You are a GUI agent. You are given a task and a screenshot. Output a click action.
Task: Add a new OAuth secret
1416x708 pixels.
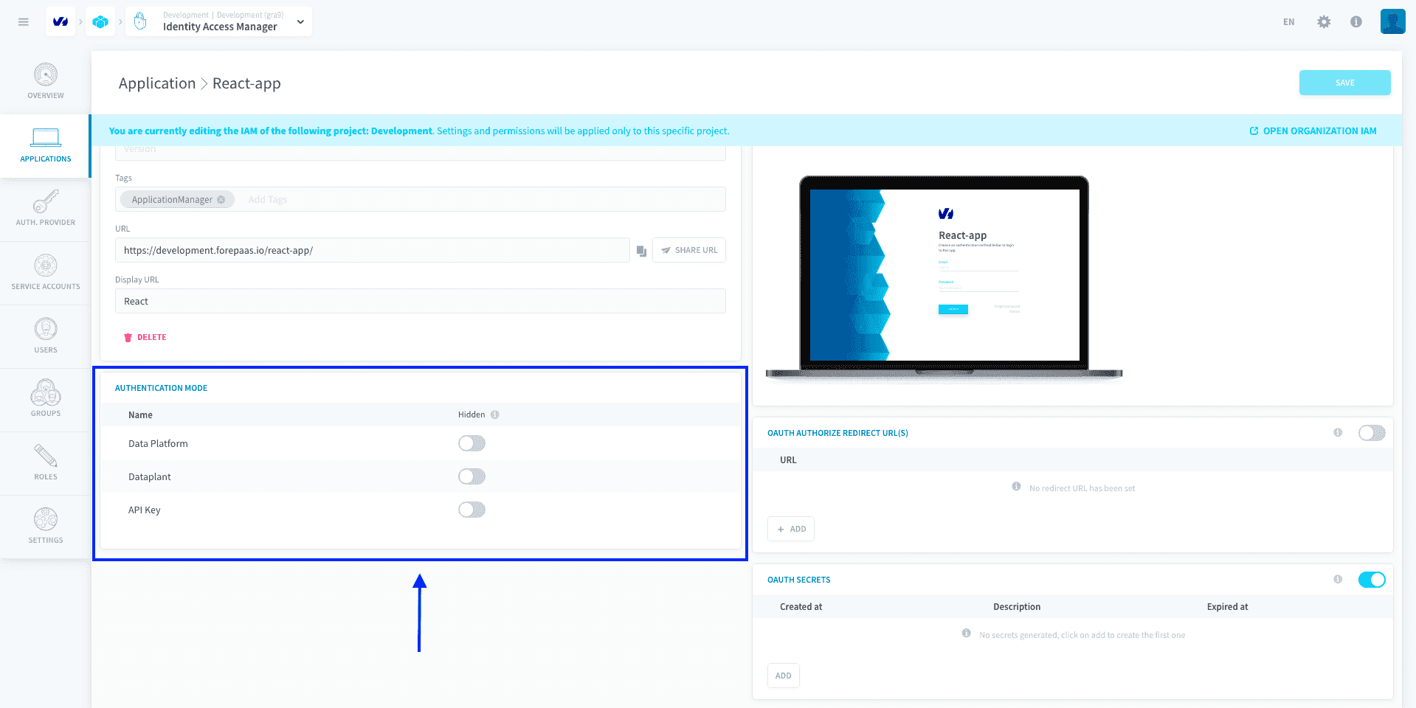point(784,676)
